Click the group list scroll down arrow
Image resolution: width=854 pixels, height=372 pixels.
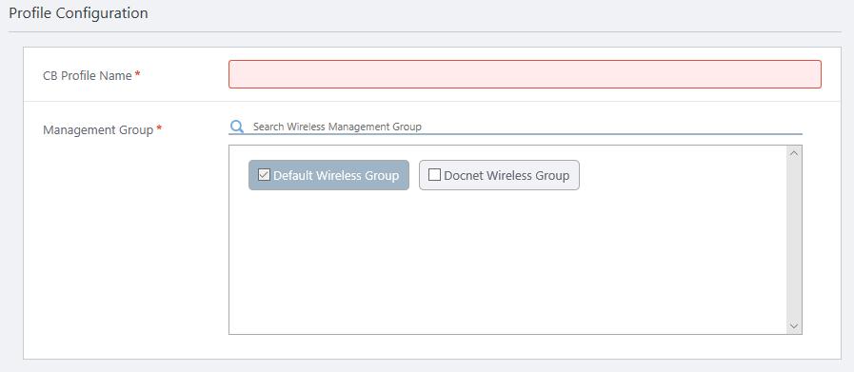pyautogui.click(x=794, y=326)
